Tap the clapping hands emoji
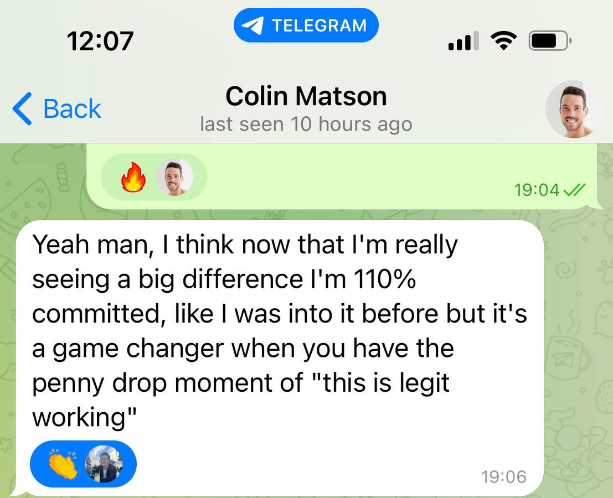Viewport: 613px width, 498px height. (63, 464)
